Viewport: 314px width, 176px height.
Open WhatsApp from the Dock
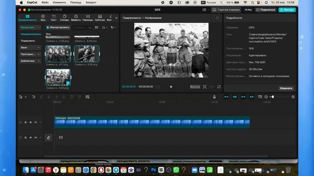[176, 170]
